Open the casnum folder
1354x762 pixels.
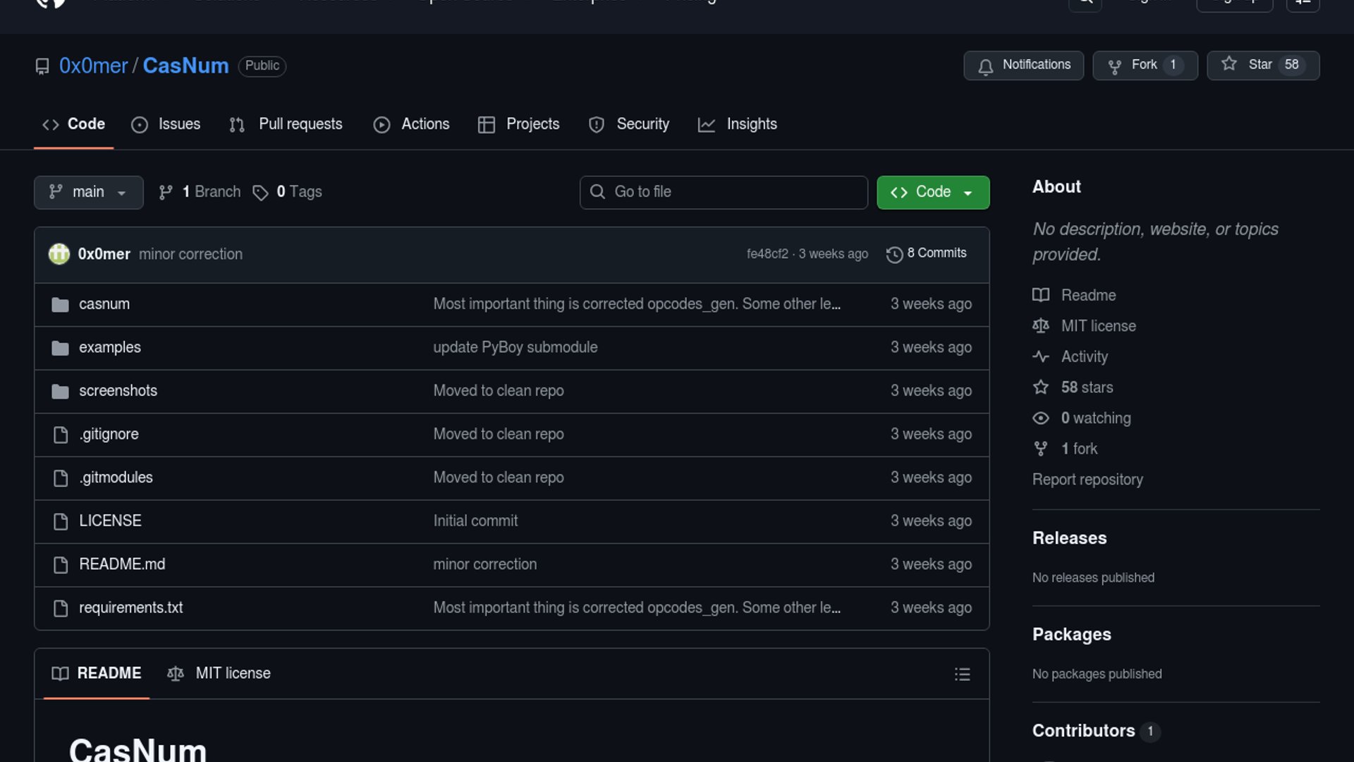coord(104,304)
